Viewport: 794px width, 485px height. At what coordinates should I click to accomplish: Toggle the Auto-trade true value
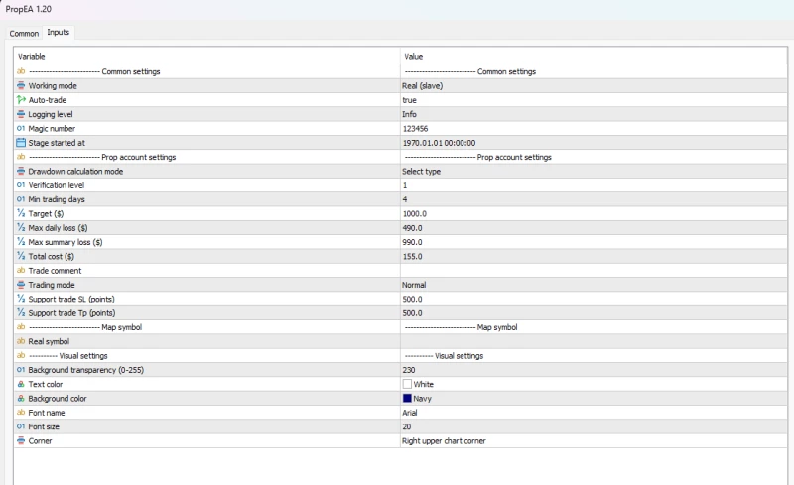point(409,100)
